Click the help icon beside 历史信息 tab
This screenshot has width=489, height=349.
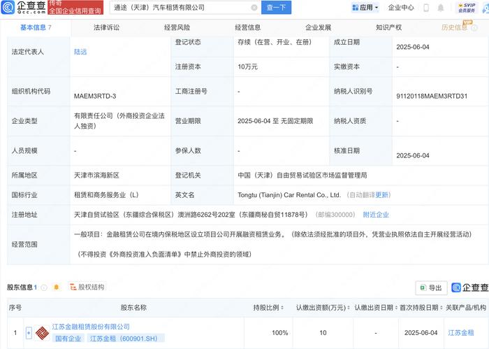tap(474, 28)
